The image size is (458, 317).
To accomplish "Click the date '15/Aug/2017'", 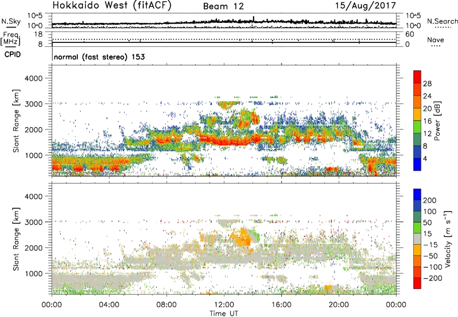I will point(365,6).
